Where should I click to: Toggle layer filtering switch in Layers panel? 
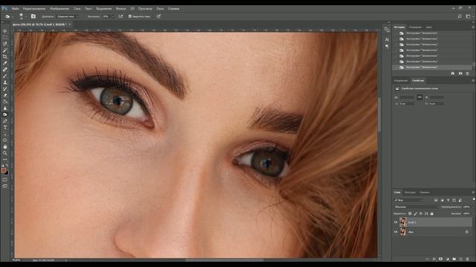click(x=474, y=200)
